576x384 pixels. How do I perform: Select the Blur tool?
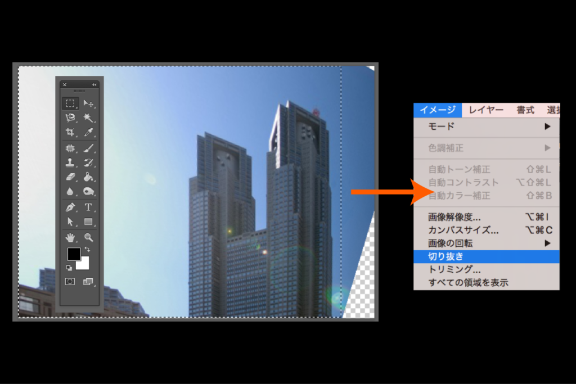[70, 191]
